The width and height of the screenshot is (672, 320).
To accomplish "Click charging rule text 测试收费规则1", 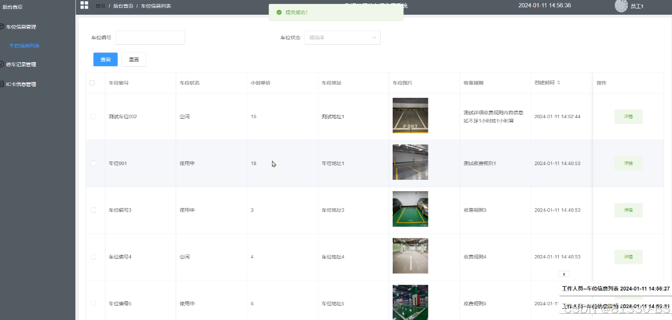I will (x=479, y=163).
